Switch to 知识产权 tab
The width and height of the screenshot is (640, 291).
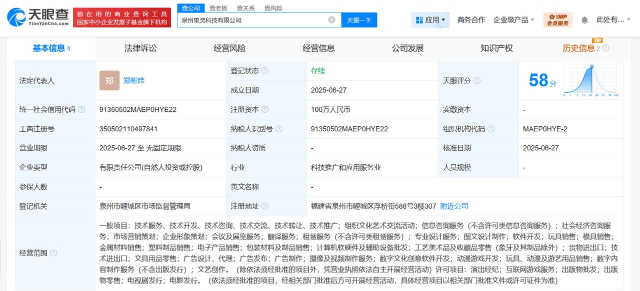(x=496, y=48)
